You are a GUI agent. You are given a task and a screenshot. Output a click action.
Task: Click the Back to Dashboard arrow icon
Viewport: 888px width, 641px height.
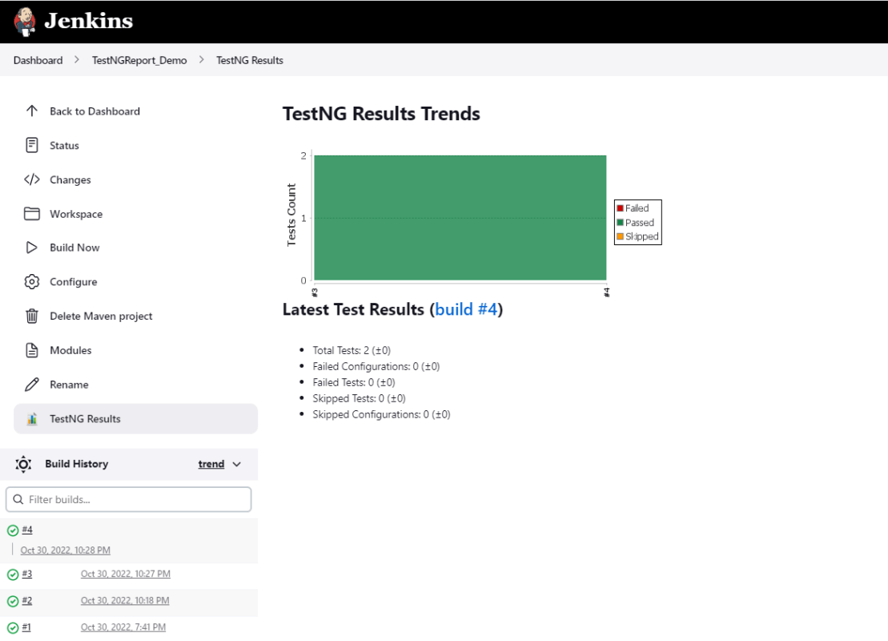tap(32, 111)
